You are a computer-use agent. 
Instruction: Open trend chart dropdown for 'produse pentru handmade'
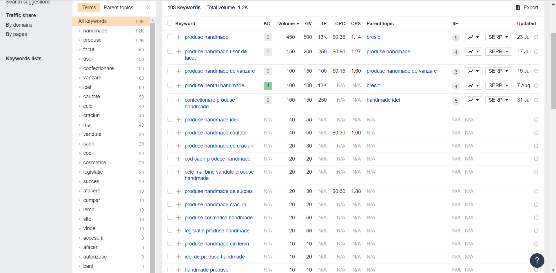click(473, 85)
